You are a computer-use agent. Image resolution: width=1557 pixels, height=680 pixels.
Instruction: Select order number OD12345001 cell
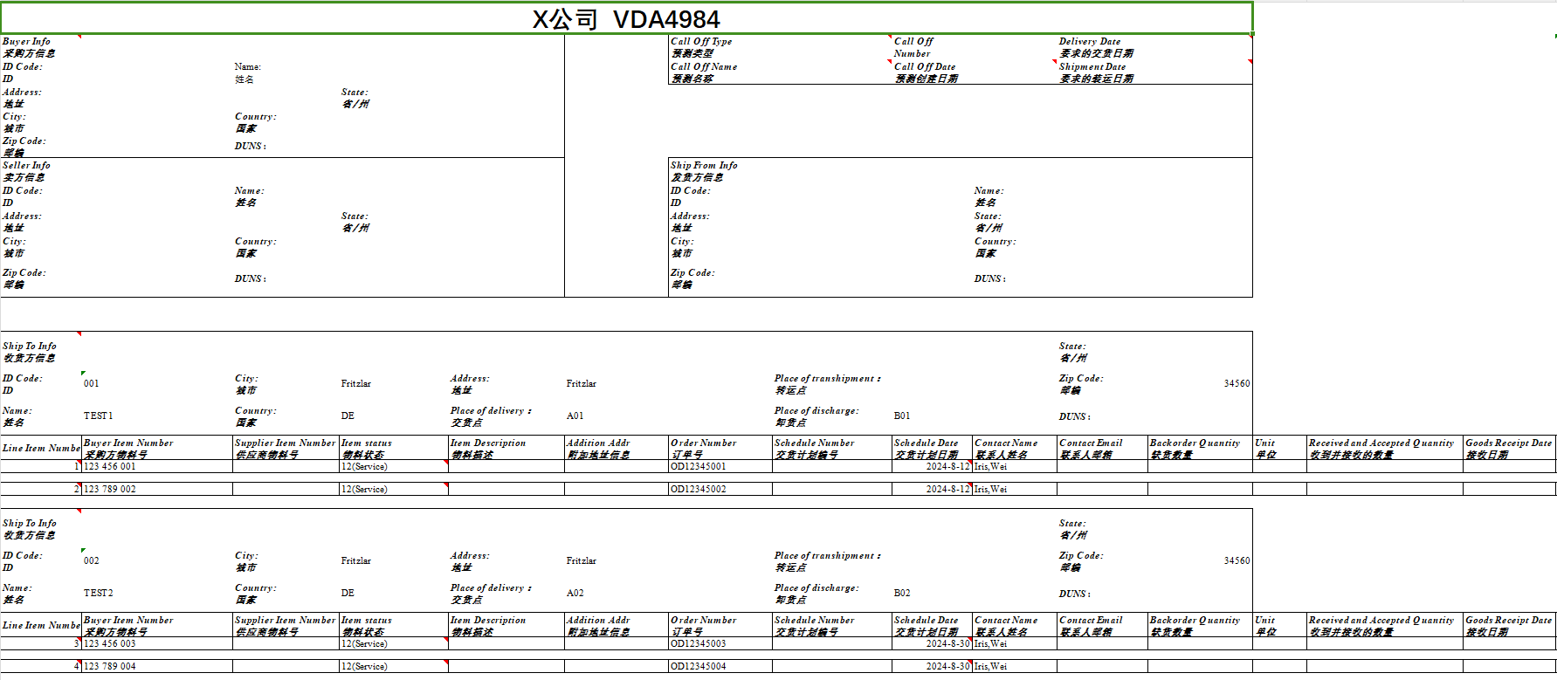[x=699, y=467]
